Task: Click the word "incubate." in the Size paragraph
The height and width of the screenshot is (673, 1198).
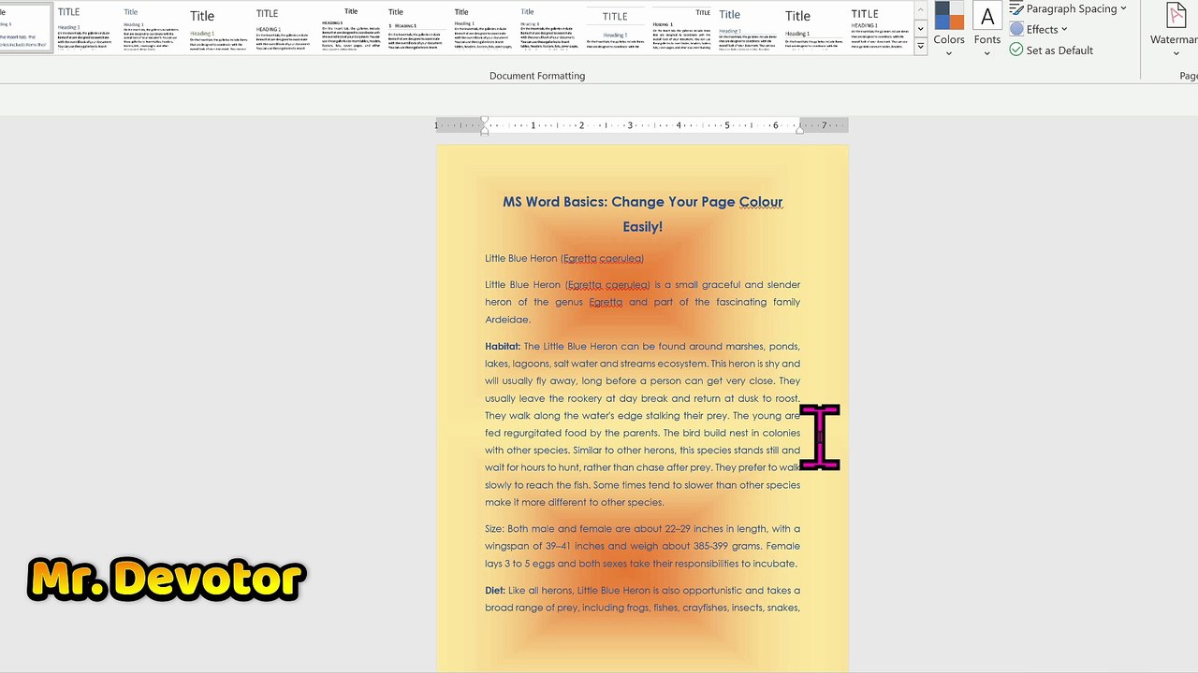Action: pos(775,564)
